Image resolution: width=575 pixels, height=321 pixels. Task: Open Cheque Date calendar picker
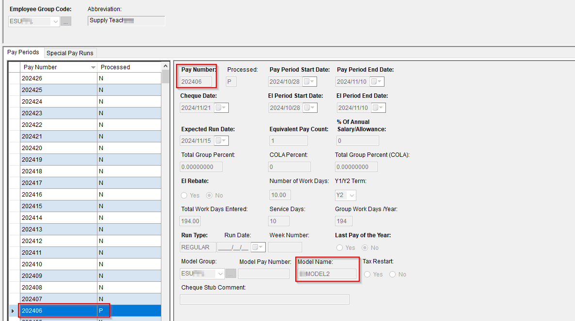tap(221, 108)
